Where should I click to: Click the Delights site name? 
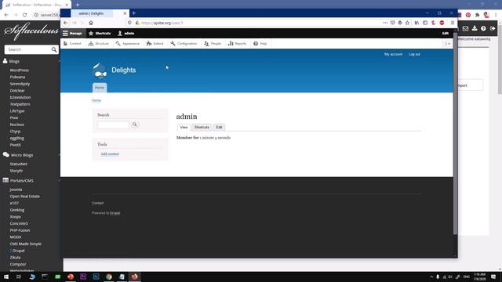124,70
